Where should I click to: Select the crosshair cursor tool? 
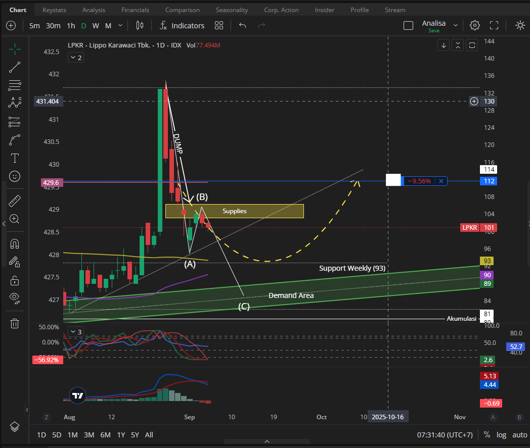15,49
